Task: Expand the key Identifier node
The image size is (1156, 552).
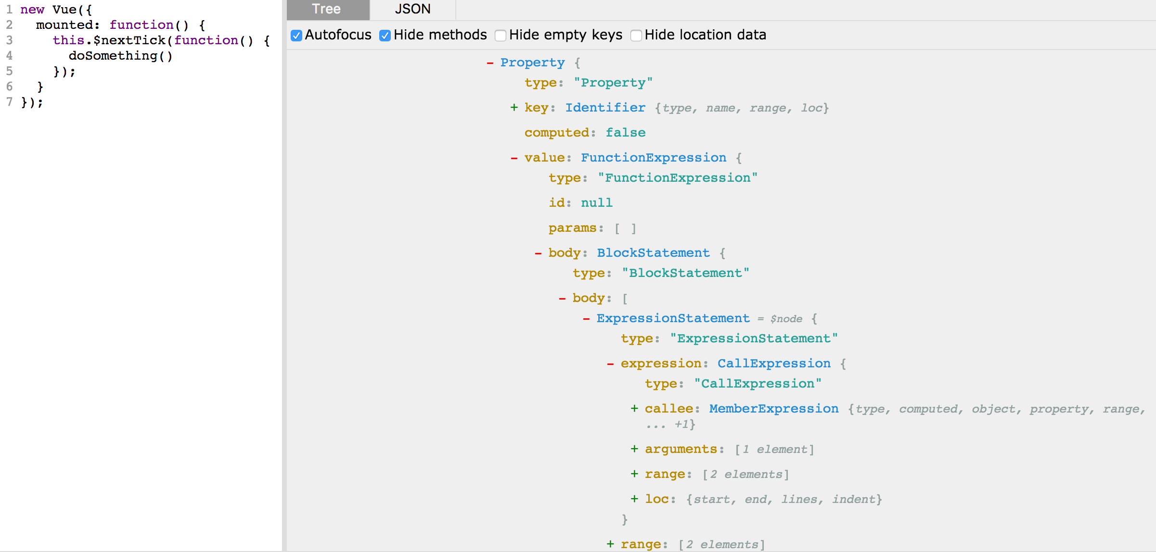Action: click(x=514, y=107)
